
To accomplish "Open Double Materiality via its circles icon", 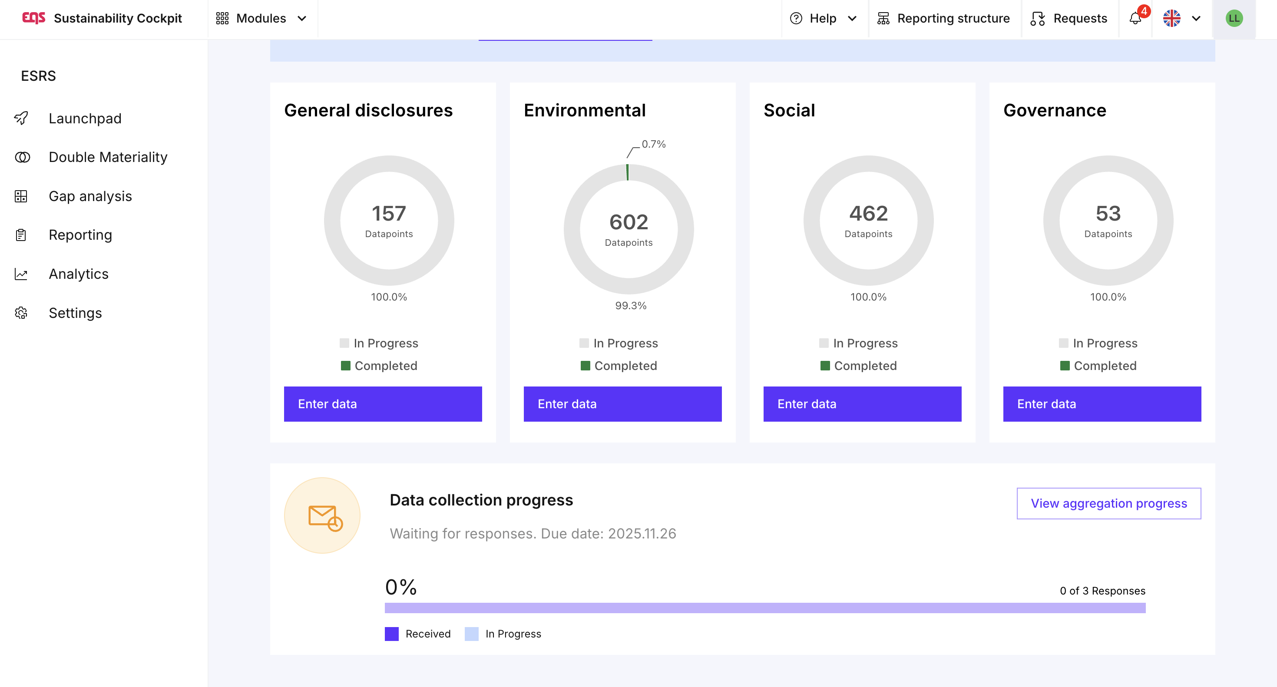I will 22,157.
